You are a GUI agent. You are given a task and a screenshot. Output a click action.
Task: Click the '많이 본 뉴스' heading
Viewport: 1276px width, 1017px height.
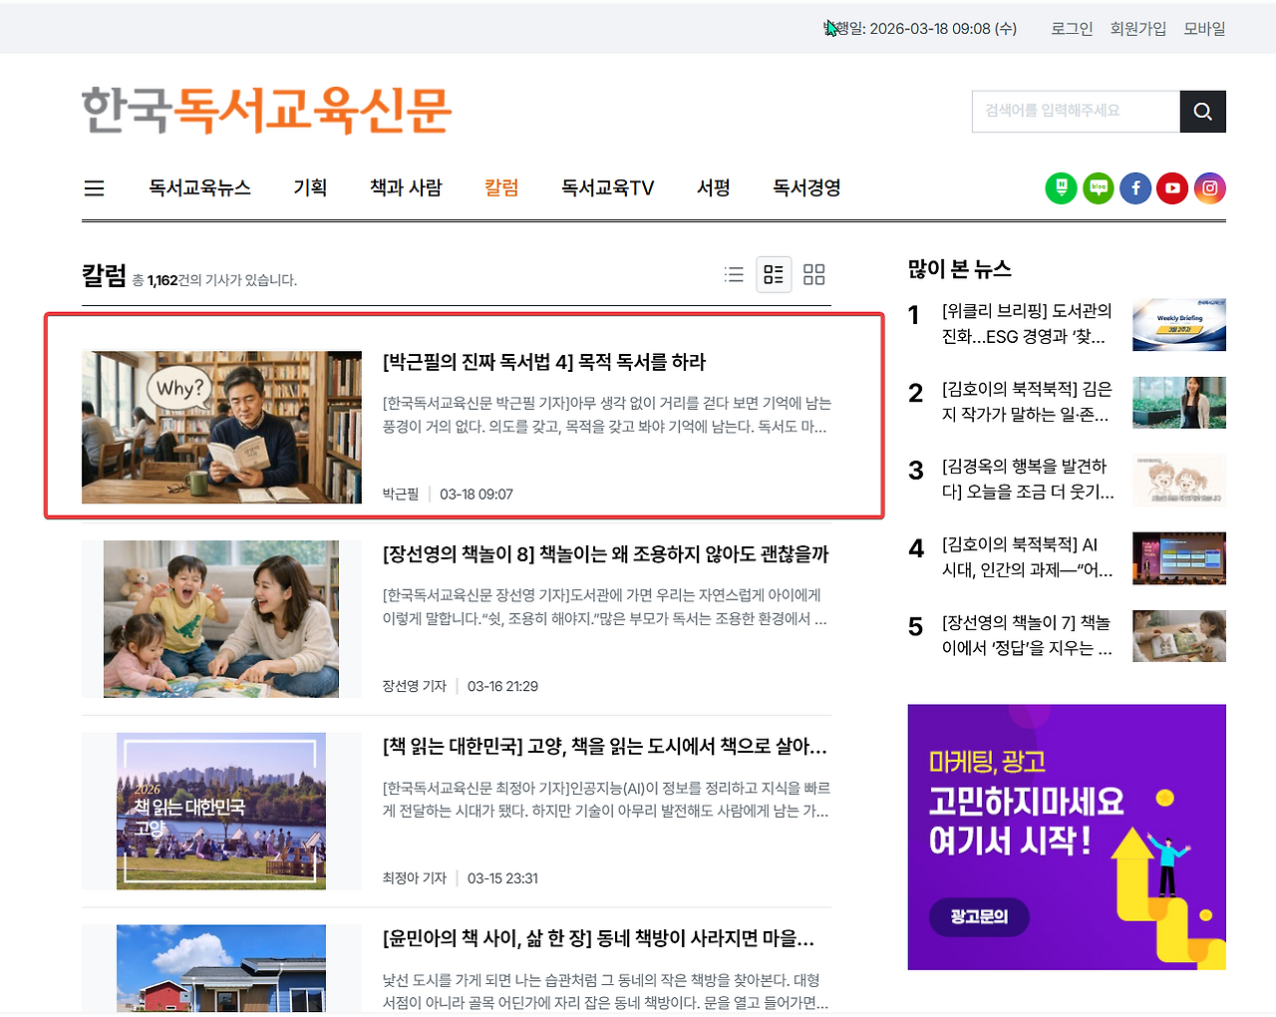pyautogui.click(x=960, y=269)
